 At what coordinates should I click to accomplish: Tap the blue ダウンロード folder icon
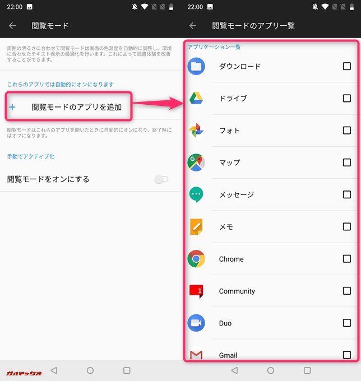coord(196,66)
